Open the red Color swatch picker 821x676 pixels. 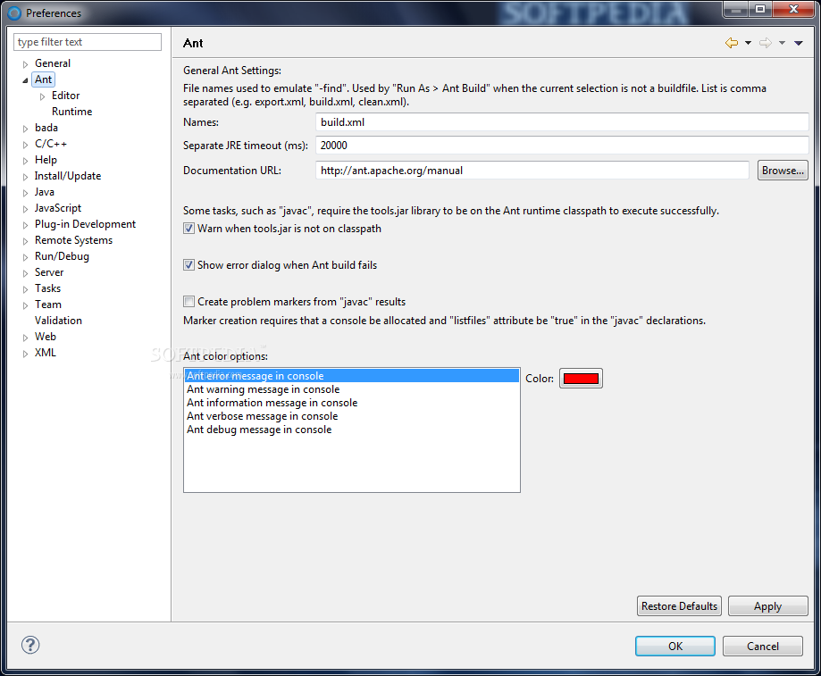click(581, 379)
